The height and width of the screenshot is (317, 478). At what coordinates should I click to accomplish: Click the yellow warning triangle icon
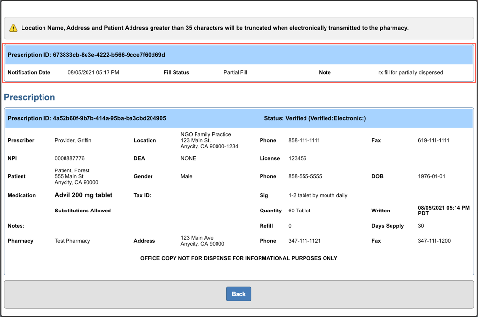coord(13,28)
